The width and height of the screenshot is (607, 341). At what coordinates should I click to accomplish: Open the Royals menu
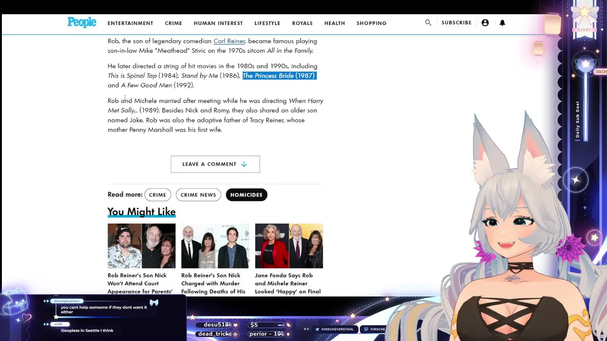[302, 23]
